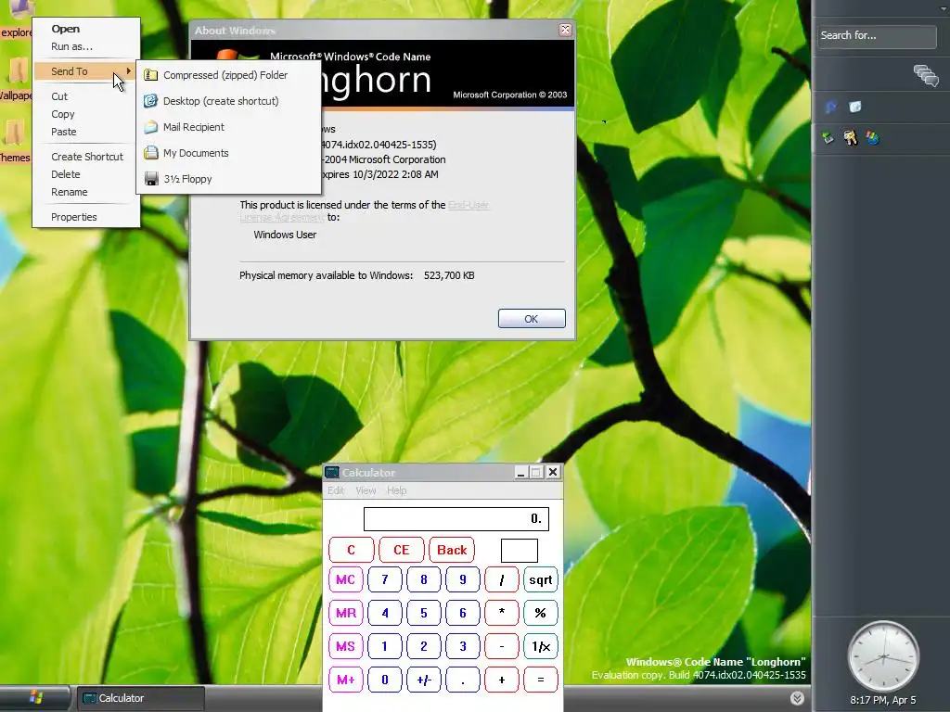The height and width of the screenshot is (712, 950).
Task: Click the Mail Recipient envelope icon
Action: tap(151, 127)
